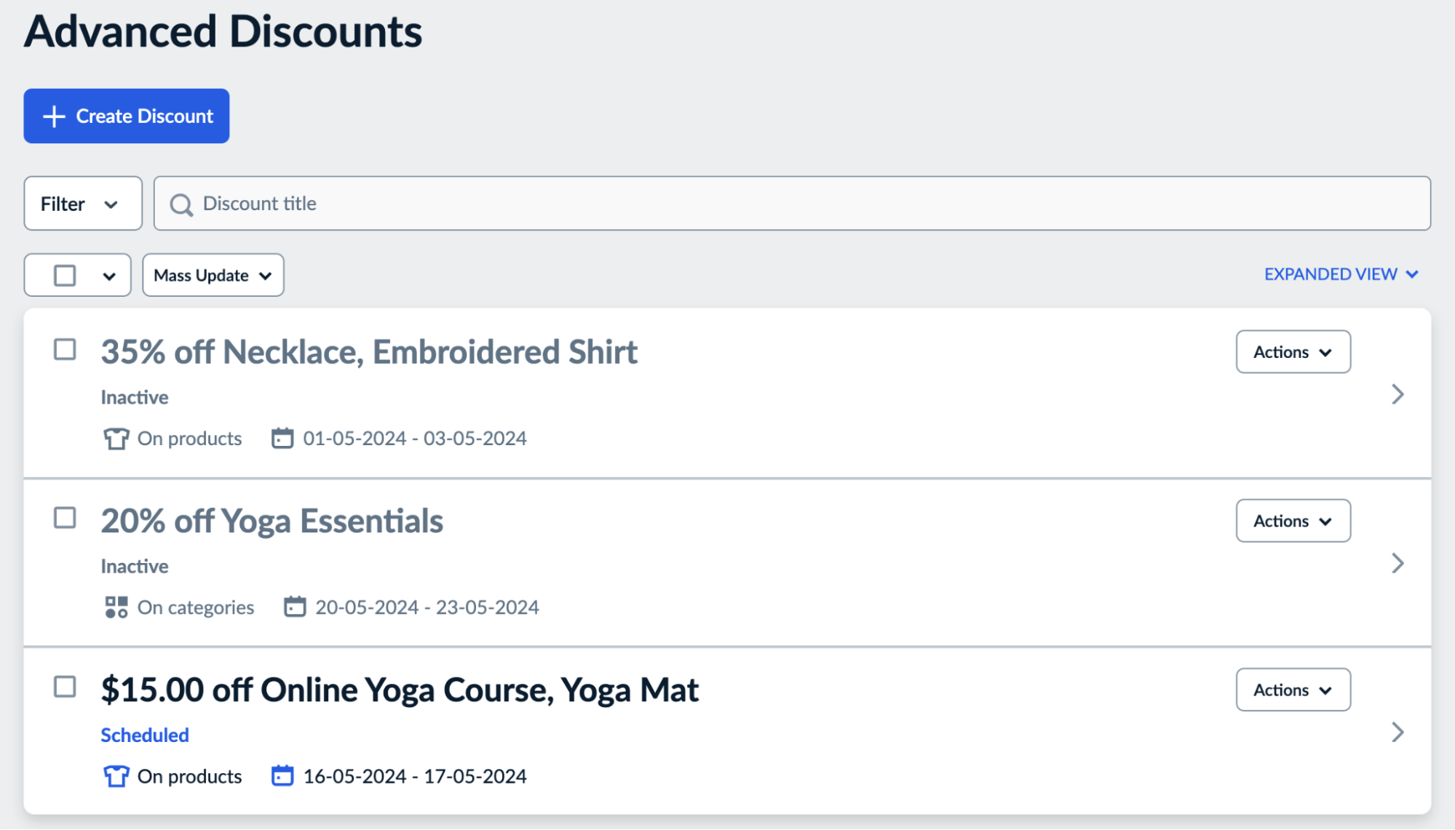The image size is (1455, 830).
Task: Open Actions menu for the Yoga Essentials discount
Action: coord(1293,520)
